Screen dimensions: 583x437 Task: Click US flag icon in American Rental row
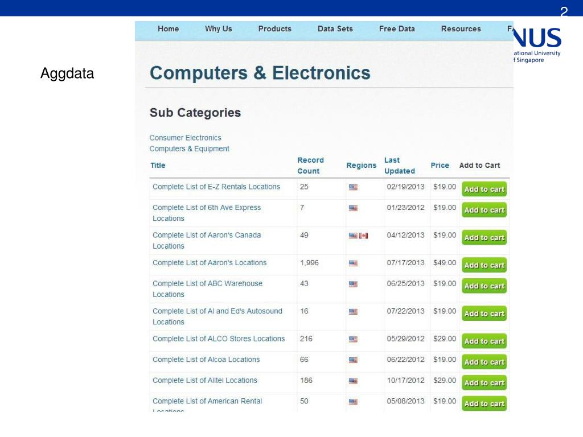353,402
